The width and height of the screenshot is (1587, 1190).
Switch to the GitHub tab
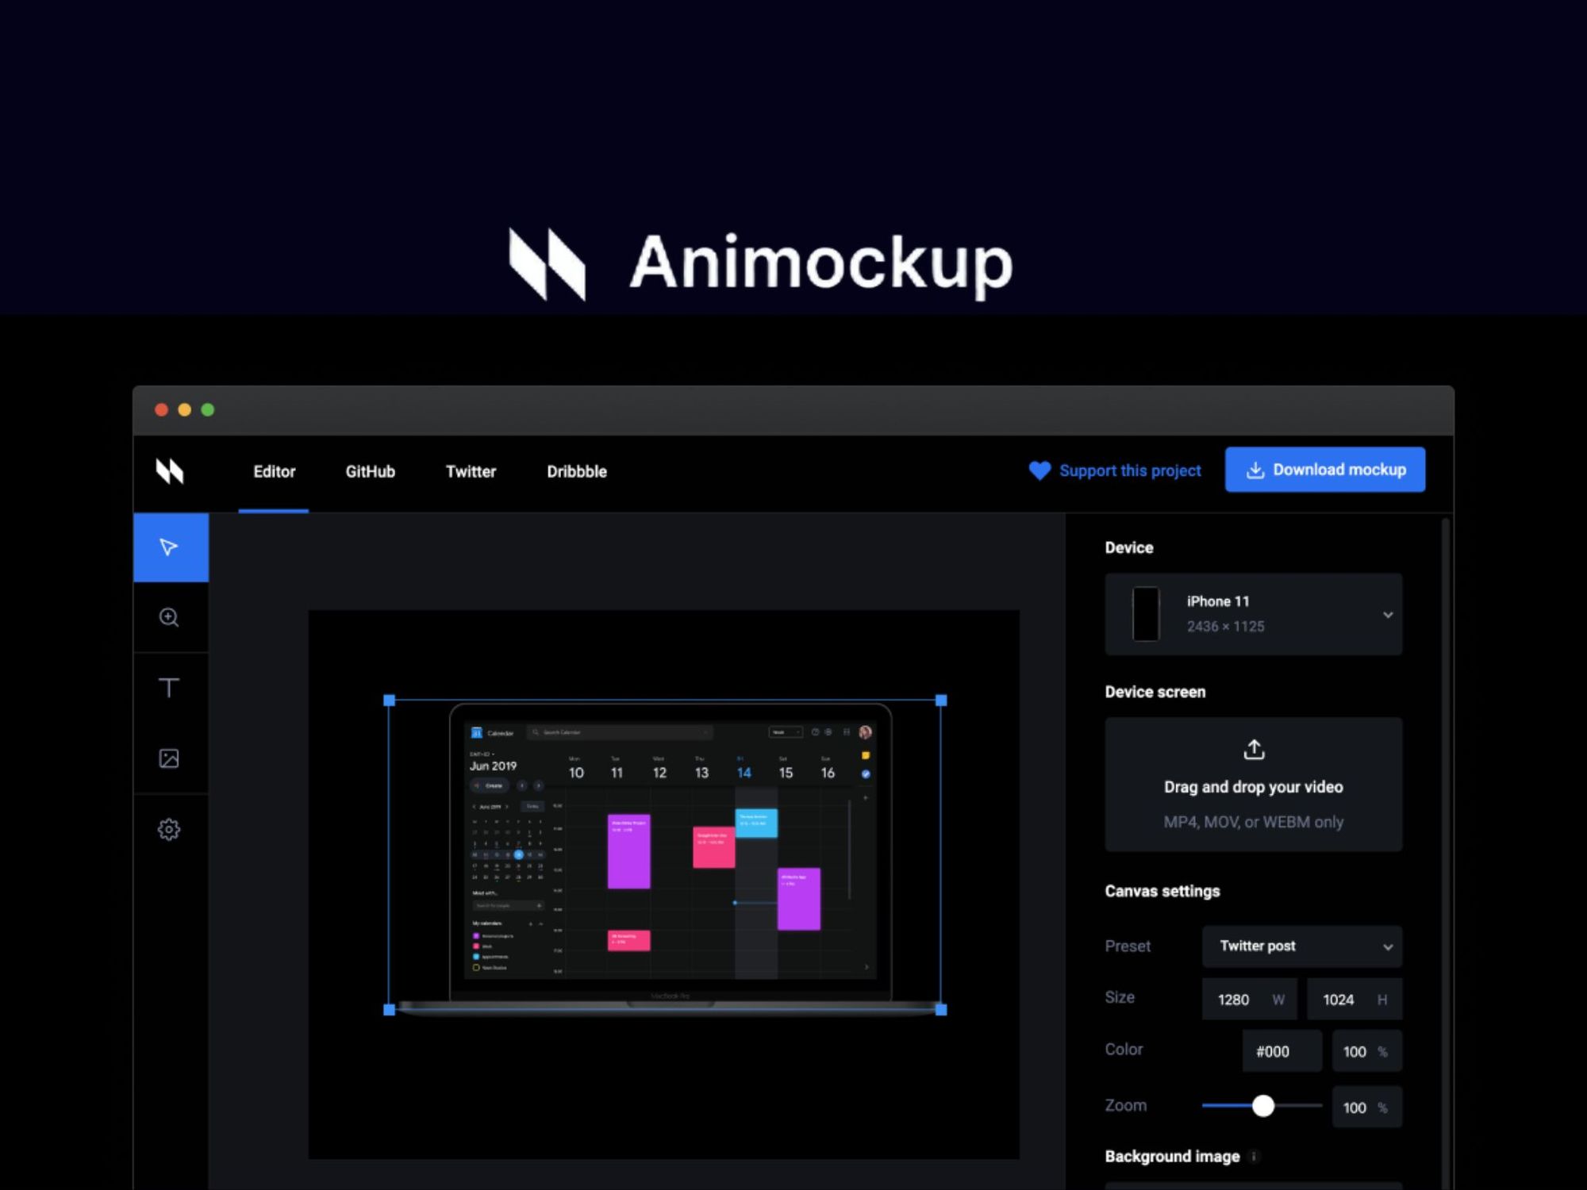point(370,471)
